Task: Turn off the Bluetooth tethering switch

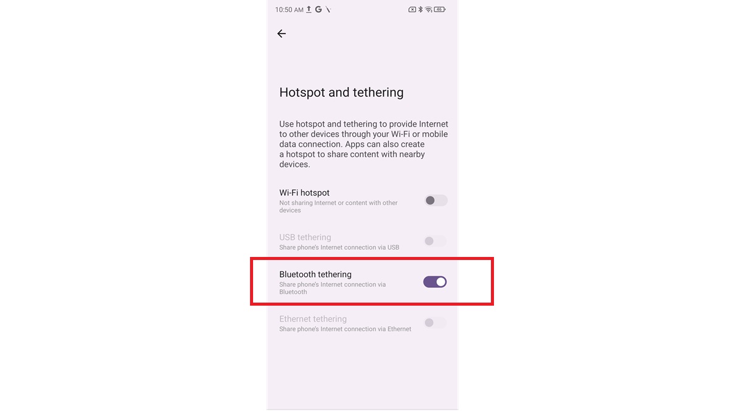Action: coord(435,281)
